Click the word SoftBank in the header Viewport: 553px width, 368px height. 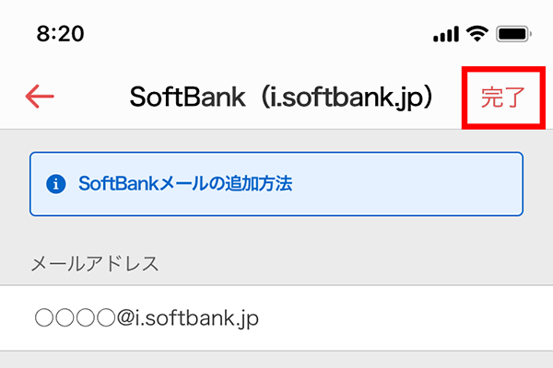click(187, 98)
